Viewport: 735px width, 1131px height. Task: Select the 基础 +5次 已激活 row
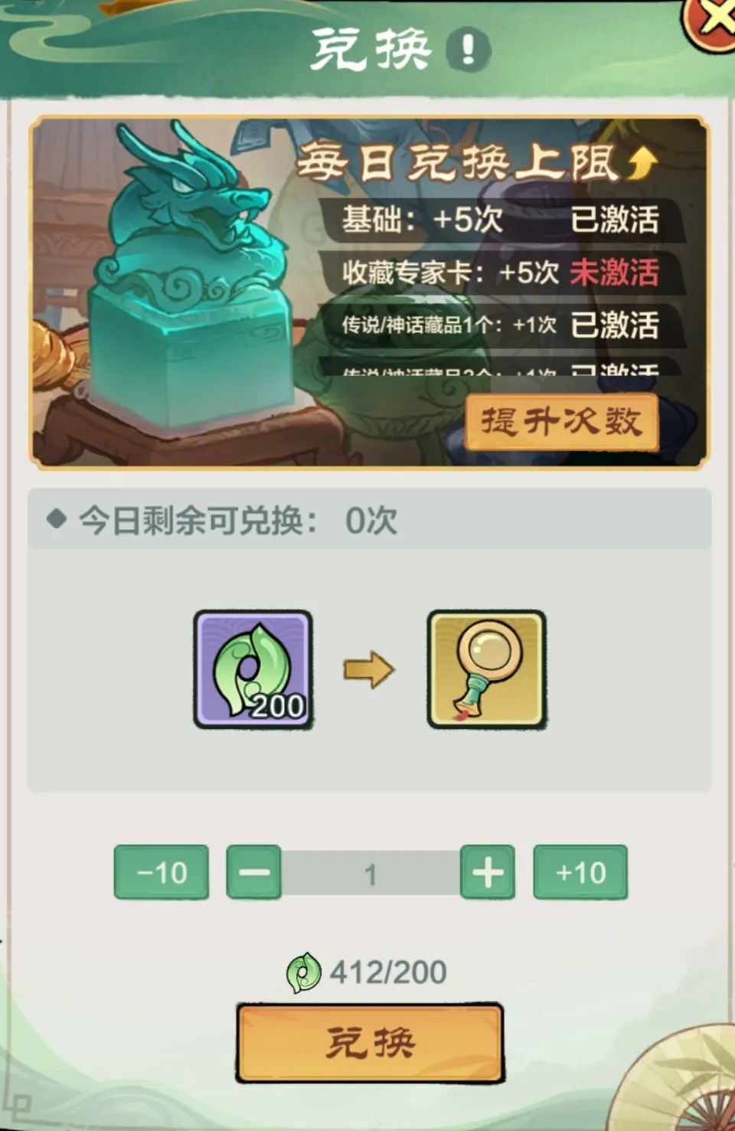point(501,220)
